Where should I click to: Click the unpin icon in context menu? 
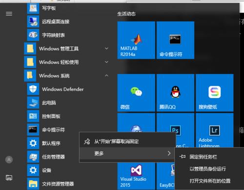[x=87, y=141]
